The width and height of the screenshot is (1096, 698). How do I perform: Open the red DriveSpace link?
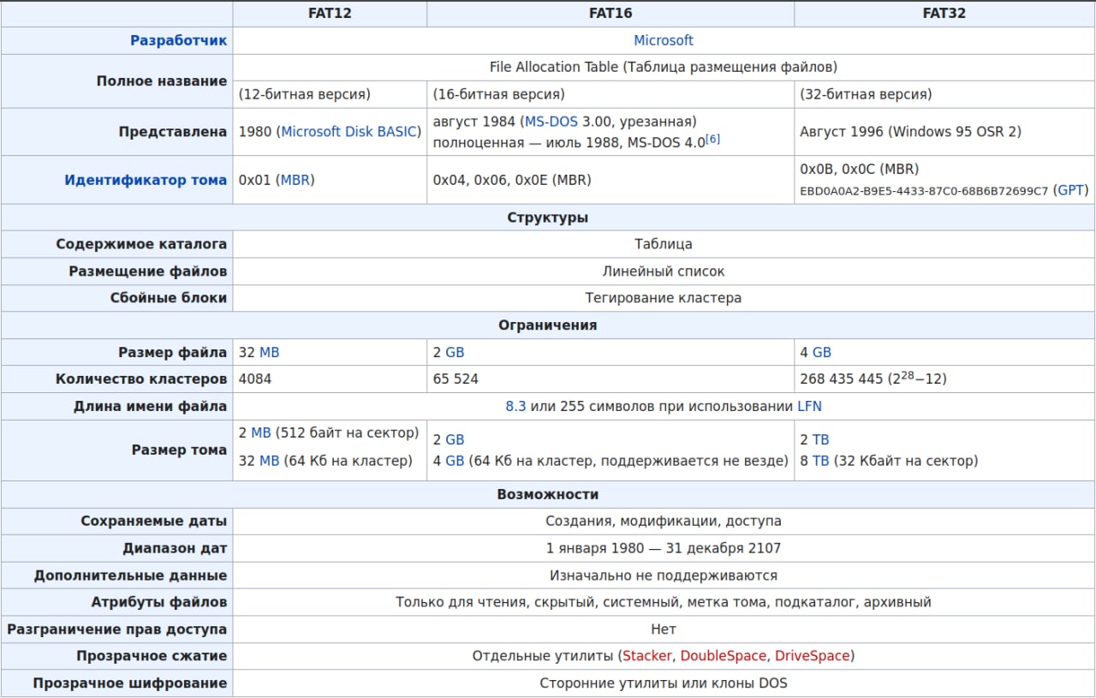(813, 656)
